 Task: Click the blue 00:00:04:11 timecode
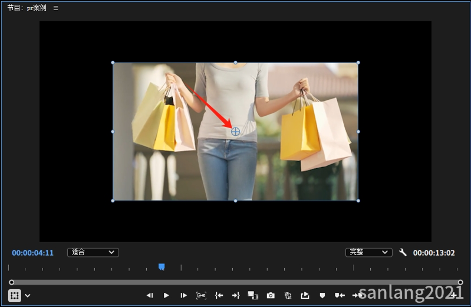click(x=32, y=253)
